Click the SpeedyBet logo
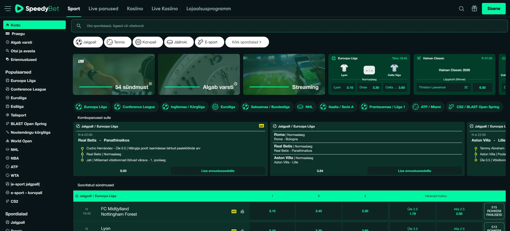 point(37,9)
